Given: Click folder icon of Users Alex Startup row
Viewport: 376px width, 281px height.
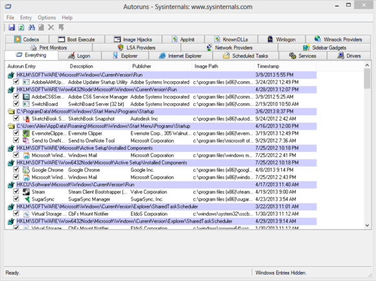Looking at the screenshot, I should point(11,126).
